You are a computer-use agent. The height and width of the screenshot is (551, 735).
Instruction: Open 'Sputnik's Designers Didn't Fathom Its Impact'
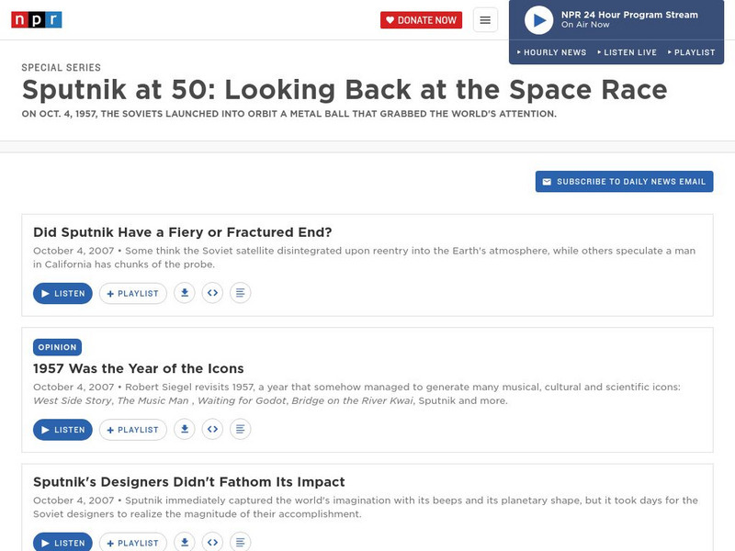point(189,482)
